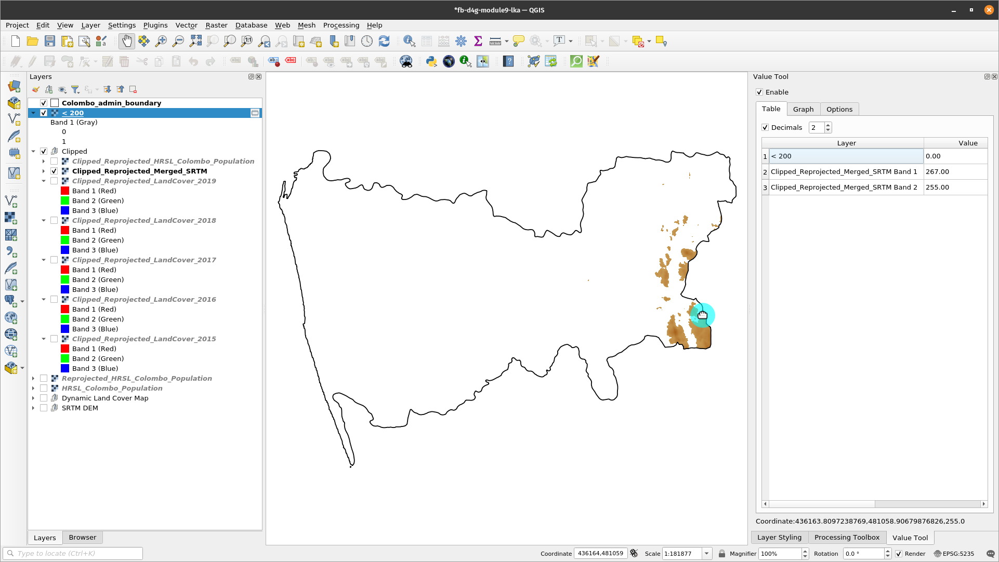Toggle the Decimals checkbox
The image size is (999, 562).
tap(765, 128)
